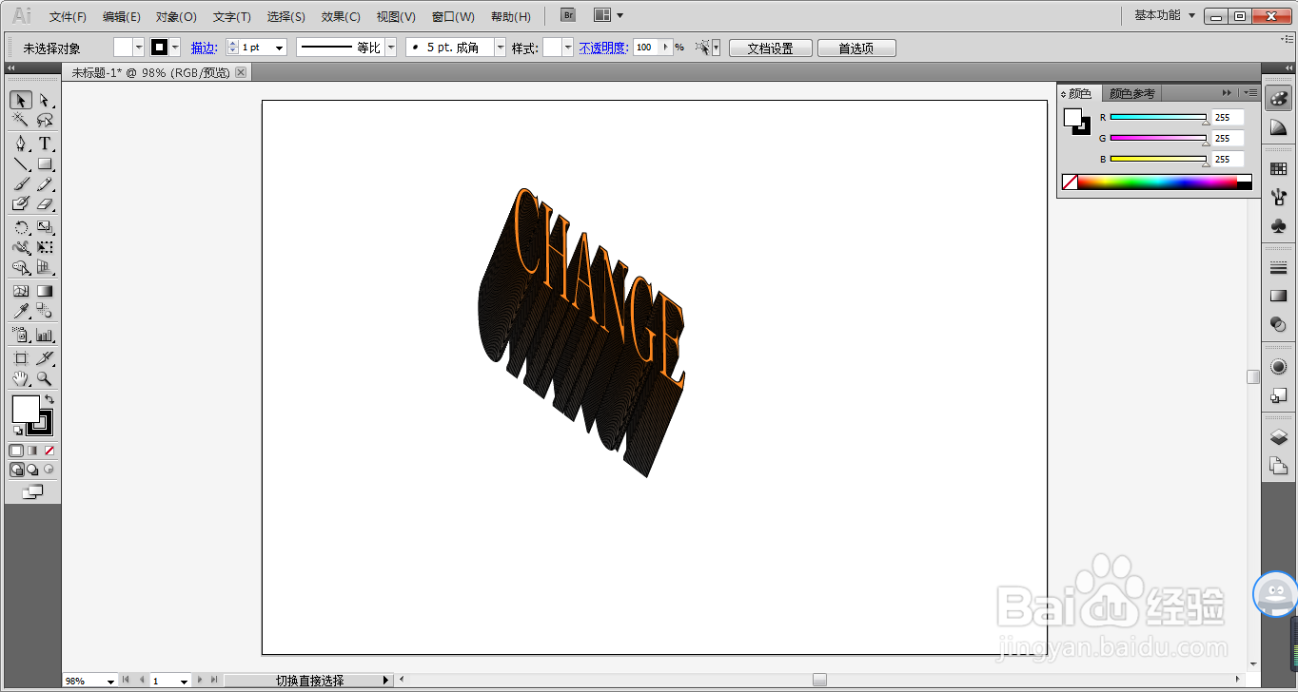This screenshot has height=692, width=1298.
Task: Select the Pen tool
Action: (20, 144)
